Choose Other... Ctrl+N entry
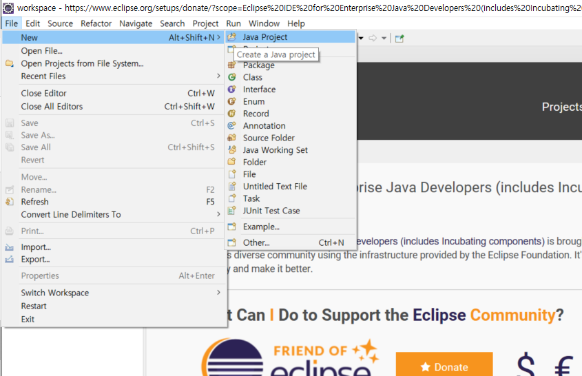This screenshot has height=376, width=582. pos(290,242)
